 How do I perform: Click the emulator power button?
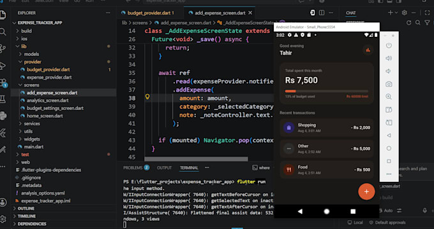[x=389, y=45]
